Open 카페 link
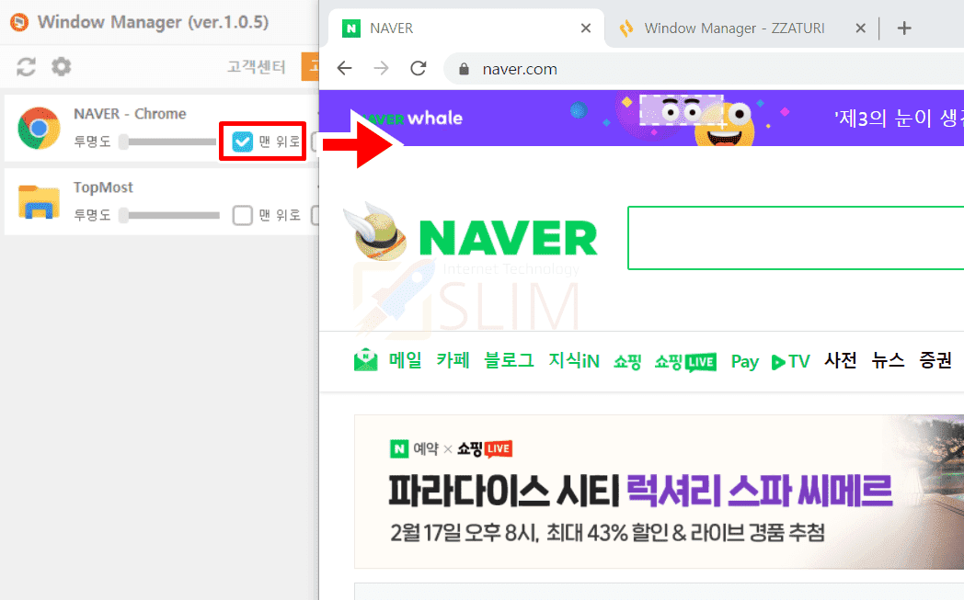This screenshot has height=600, width=964. click(453, 360)
